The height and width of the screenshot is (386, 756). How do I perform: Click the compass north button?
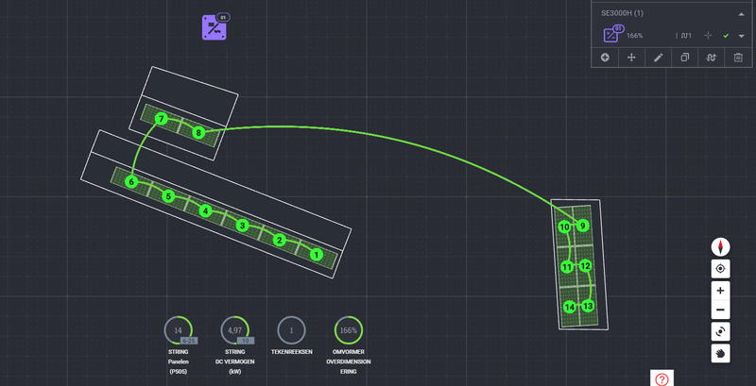pyautogui.click(x=720, y=247)
